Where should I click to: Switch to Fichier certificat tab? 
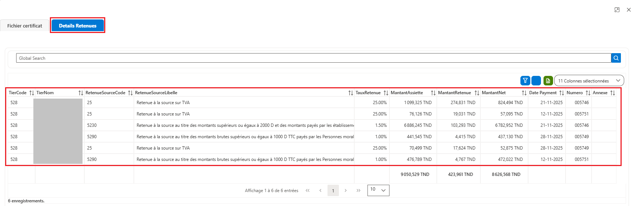click(25, 26)
